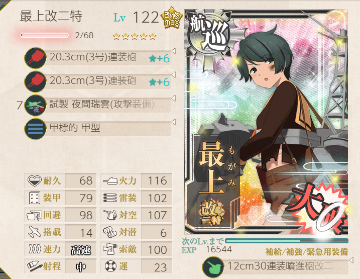Viewport: 360px width, 279px height.
Task: Click the EXP progress bar
Action: point(287,241)
